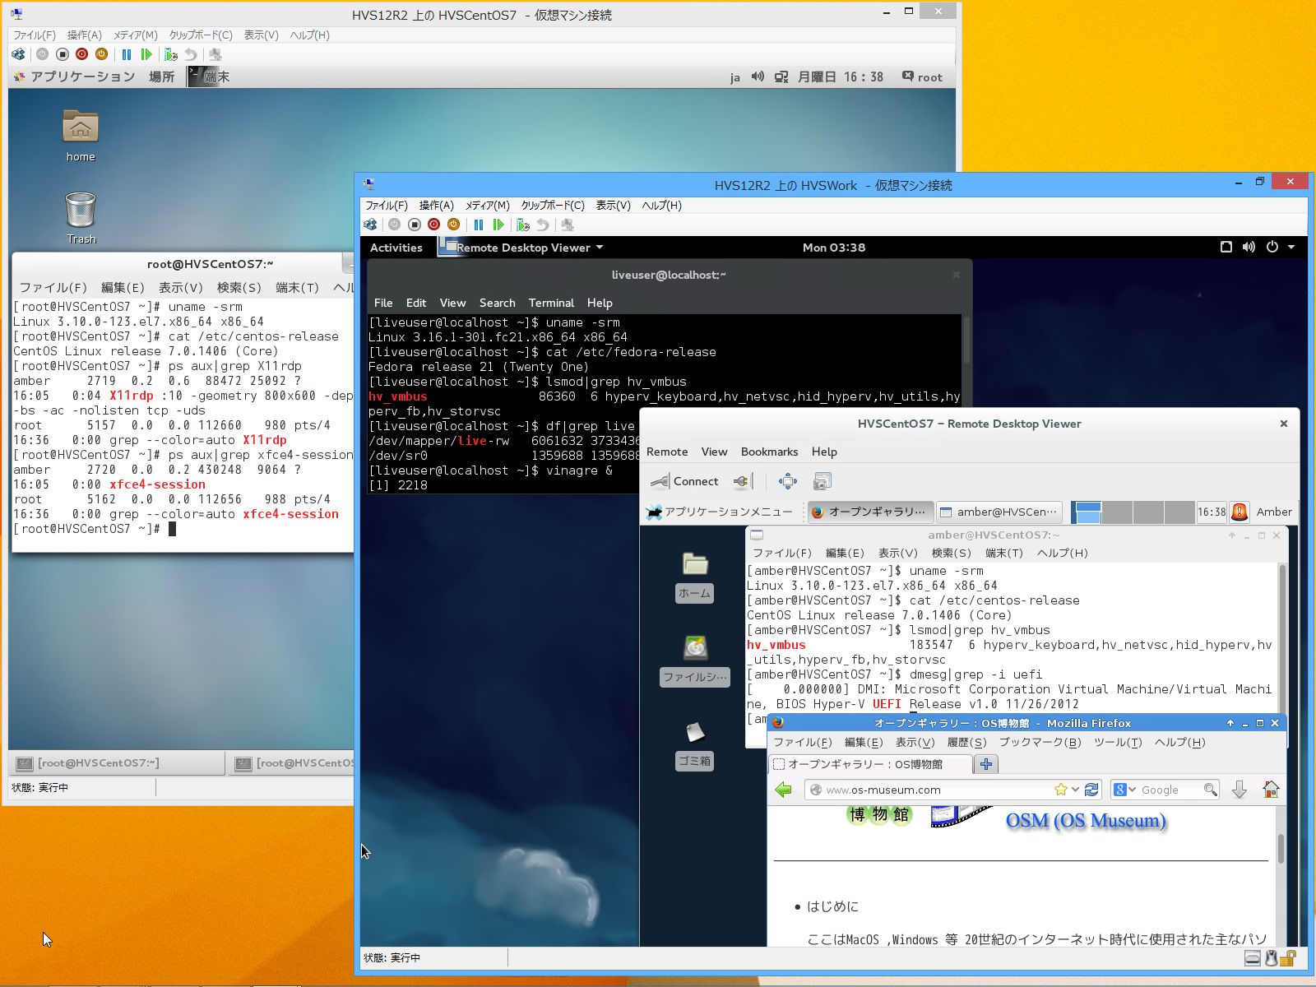Image resolution: width=1316 pixels, height=987 pixels.
Task: Click root user menu in CentOS panel
Action: point(922,76)
